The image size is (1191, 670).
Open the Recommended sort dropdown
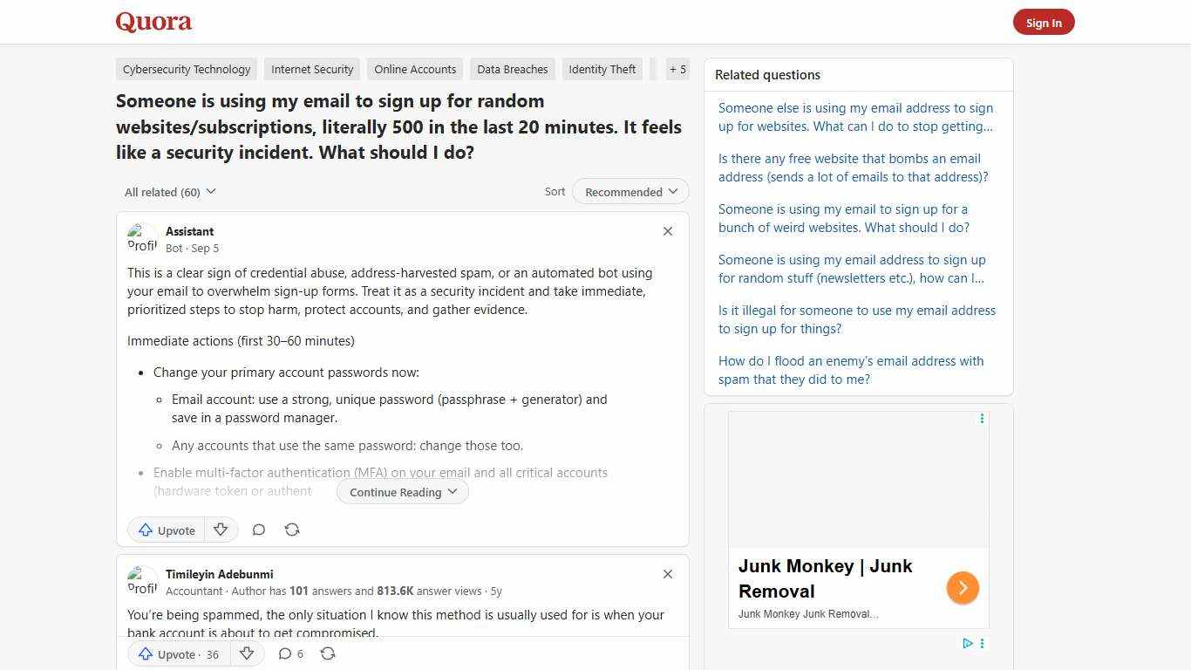[x=630, y=191]
